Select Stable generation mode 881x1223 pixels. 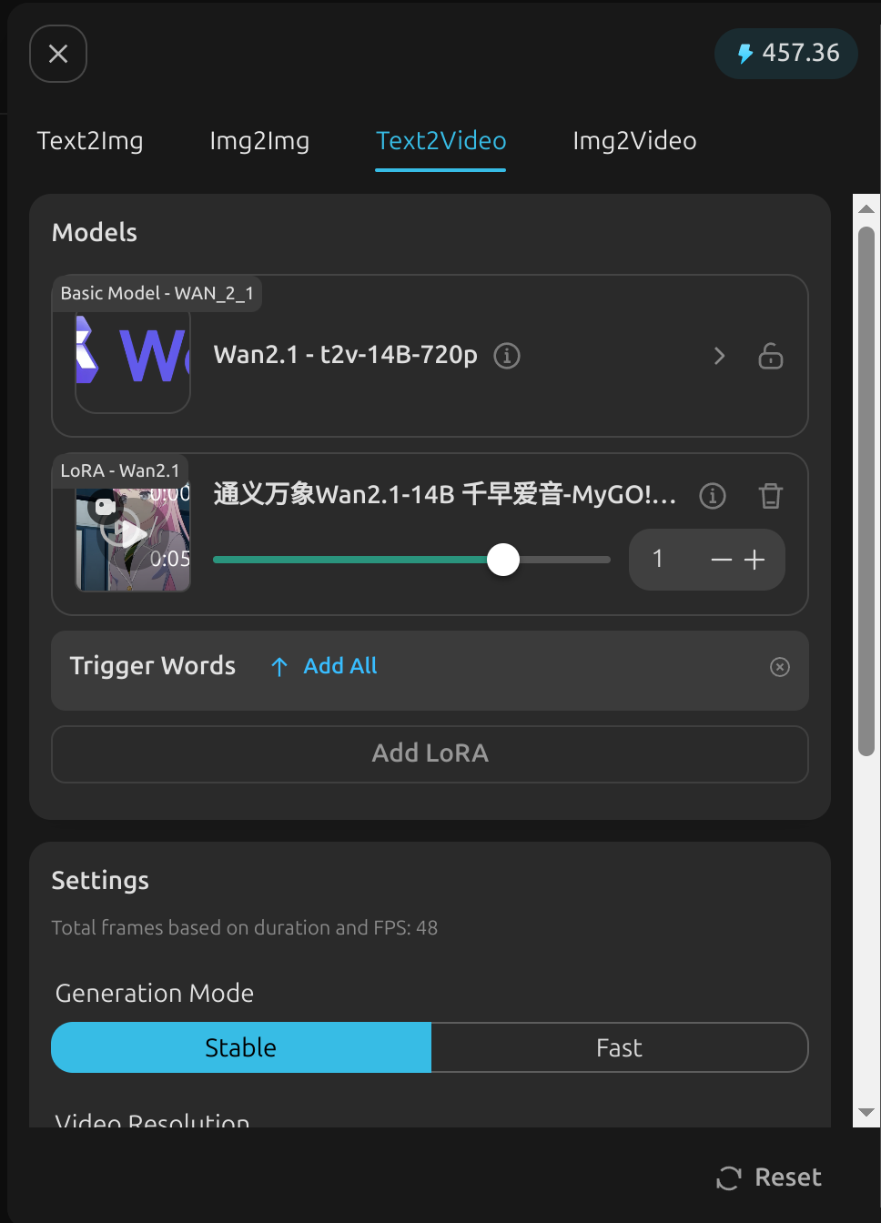click(241, 1047)
